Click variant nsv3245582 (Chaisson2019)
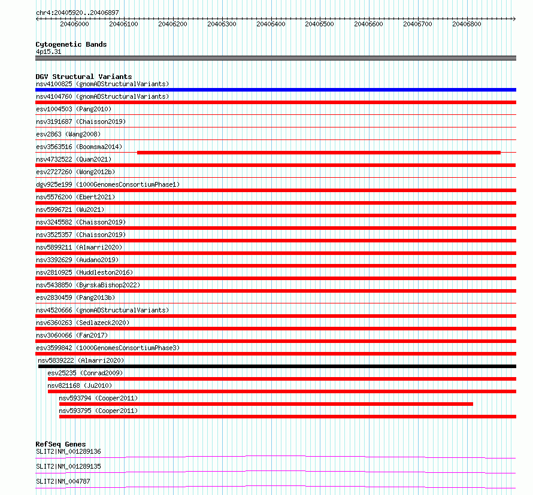 [x=81, y=222]
